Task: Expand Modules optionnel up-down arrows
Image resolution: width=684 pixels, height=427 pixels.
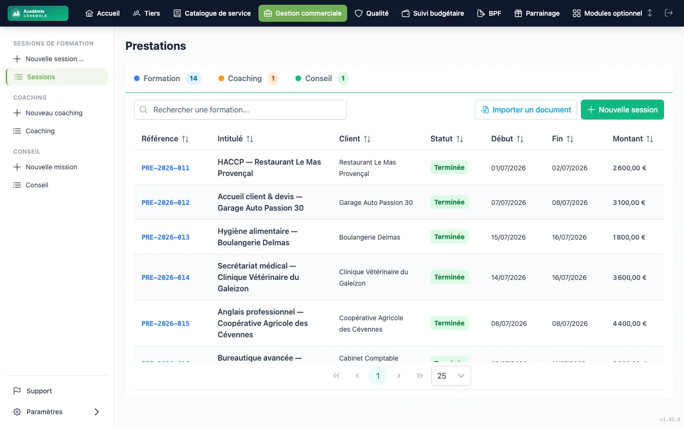Action: [650, 13]
